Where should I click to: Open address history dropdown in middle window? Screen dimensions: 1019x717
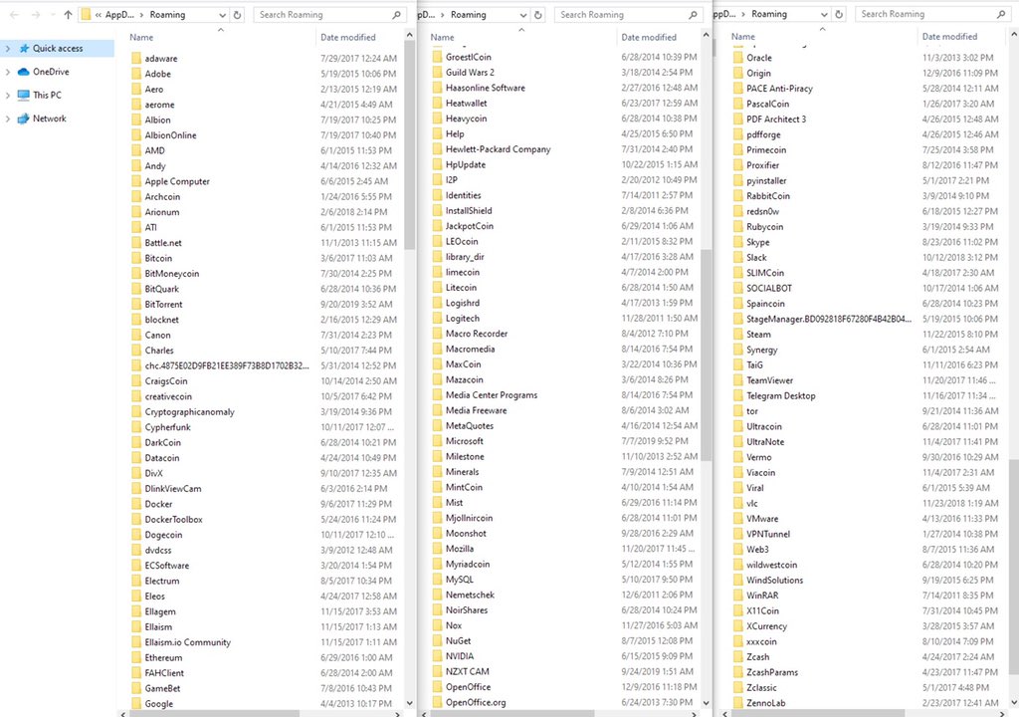[523, 14]
